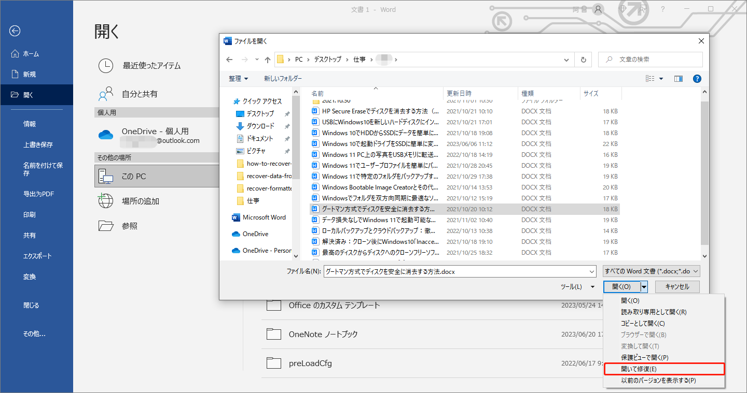The image size is (747, 393).
Task: Open the help icon in file dialog
Action: click(x=697, y=79)
